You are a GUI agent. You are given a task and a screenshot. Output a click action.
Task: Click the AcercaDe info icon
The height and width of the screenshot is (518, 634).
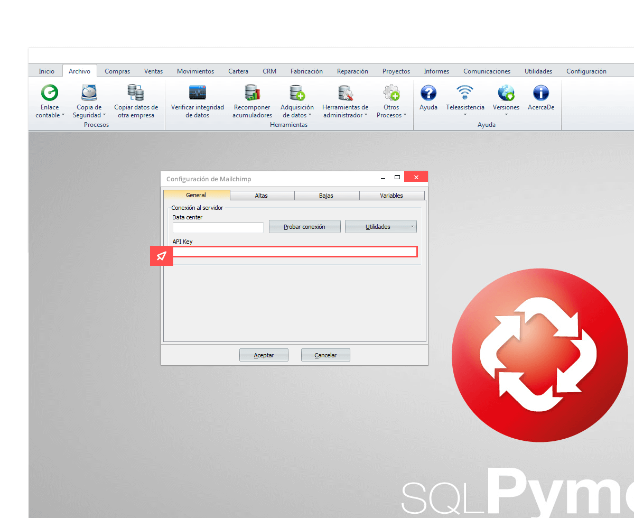pyautogui.click(x=540, y=93)
